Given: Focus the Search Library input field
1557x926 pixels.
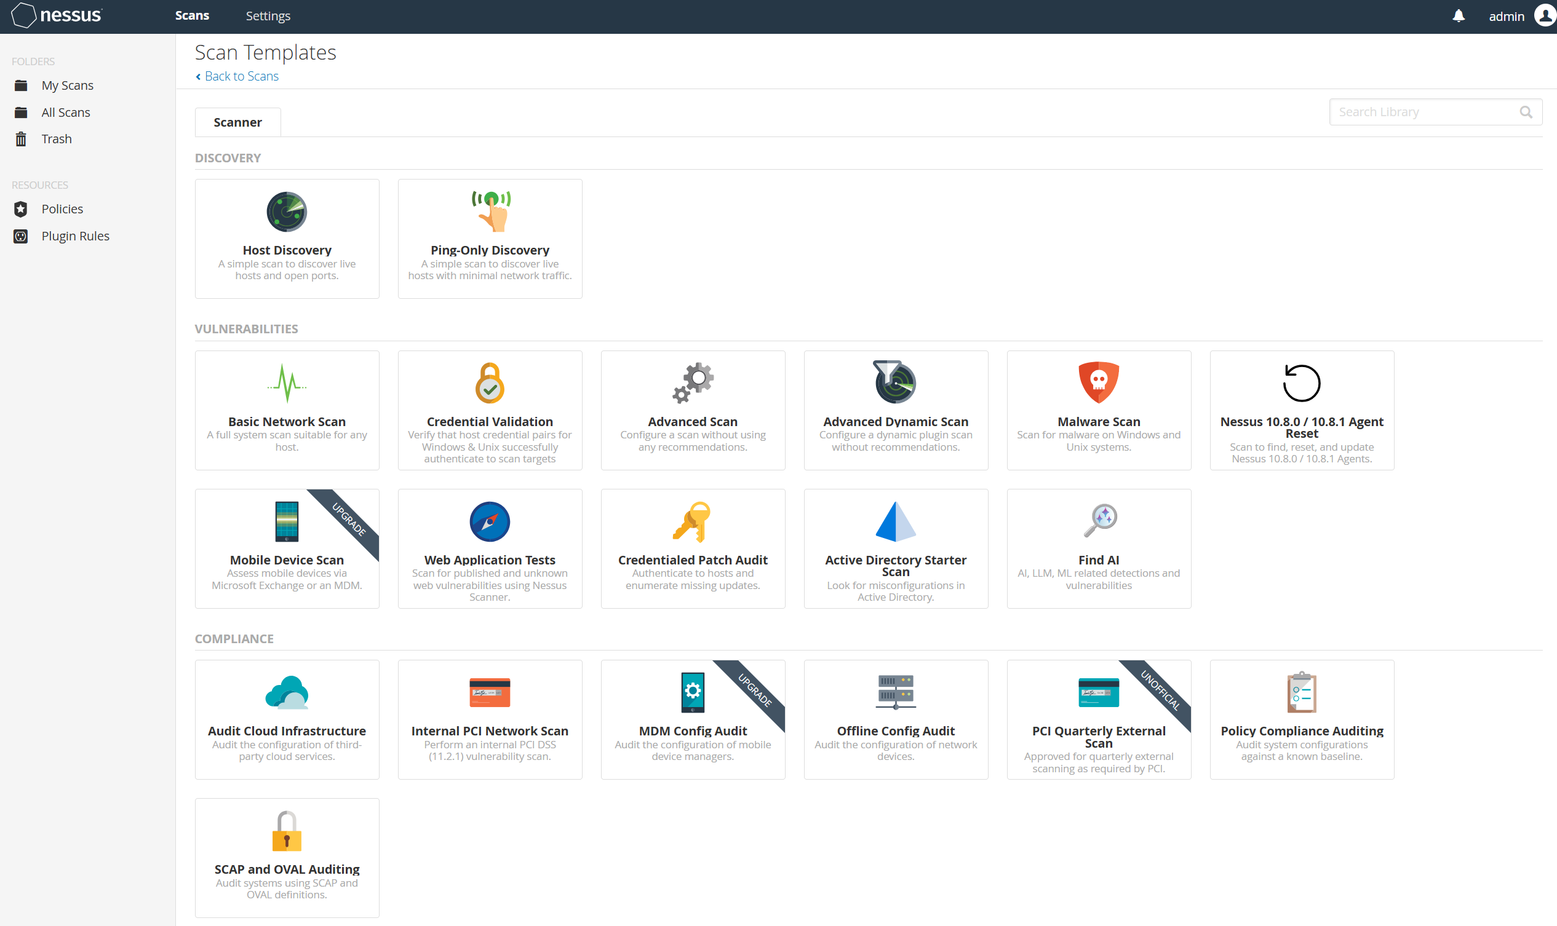Looking at the screenshot, I should (1424, 113).
